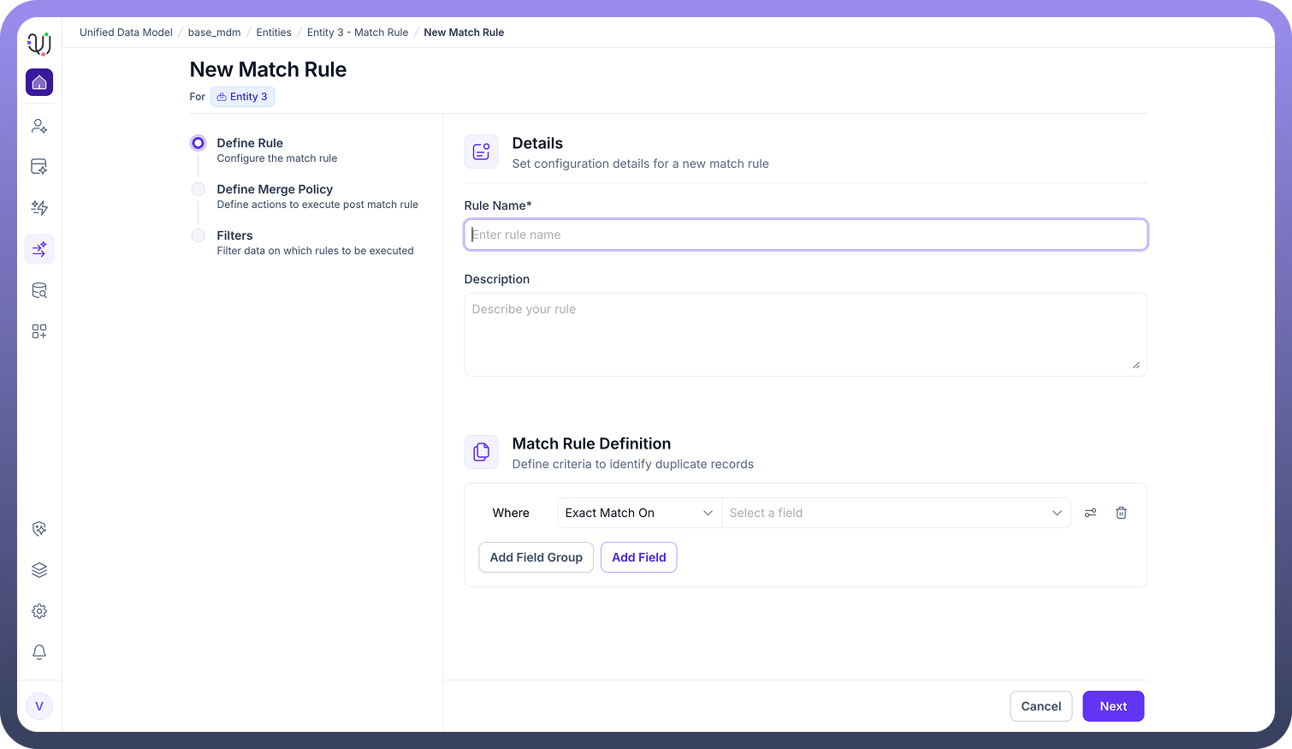Go to Entity 3 - Match Rule breadcrumb
The image size is (1292, 749).
358,33
